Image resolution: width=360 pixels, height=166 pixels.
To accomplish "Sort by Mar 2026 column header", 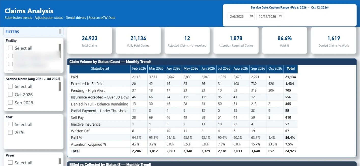I will click(x=156, y=69).
